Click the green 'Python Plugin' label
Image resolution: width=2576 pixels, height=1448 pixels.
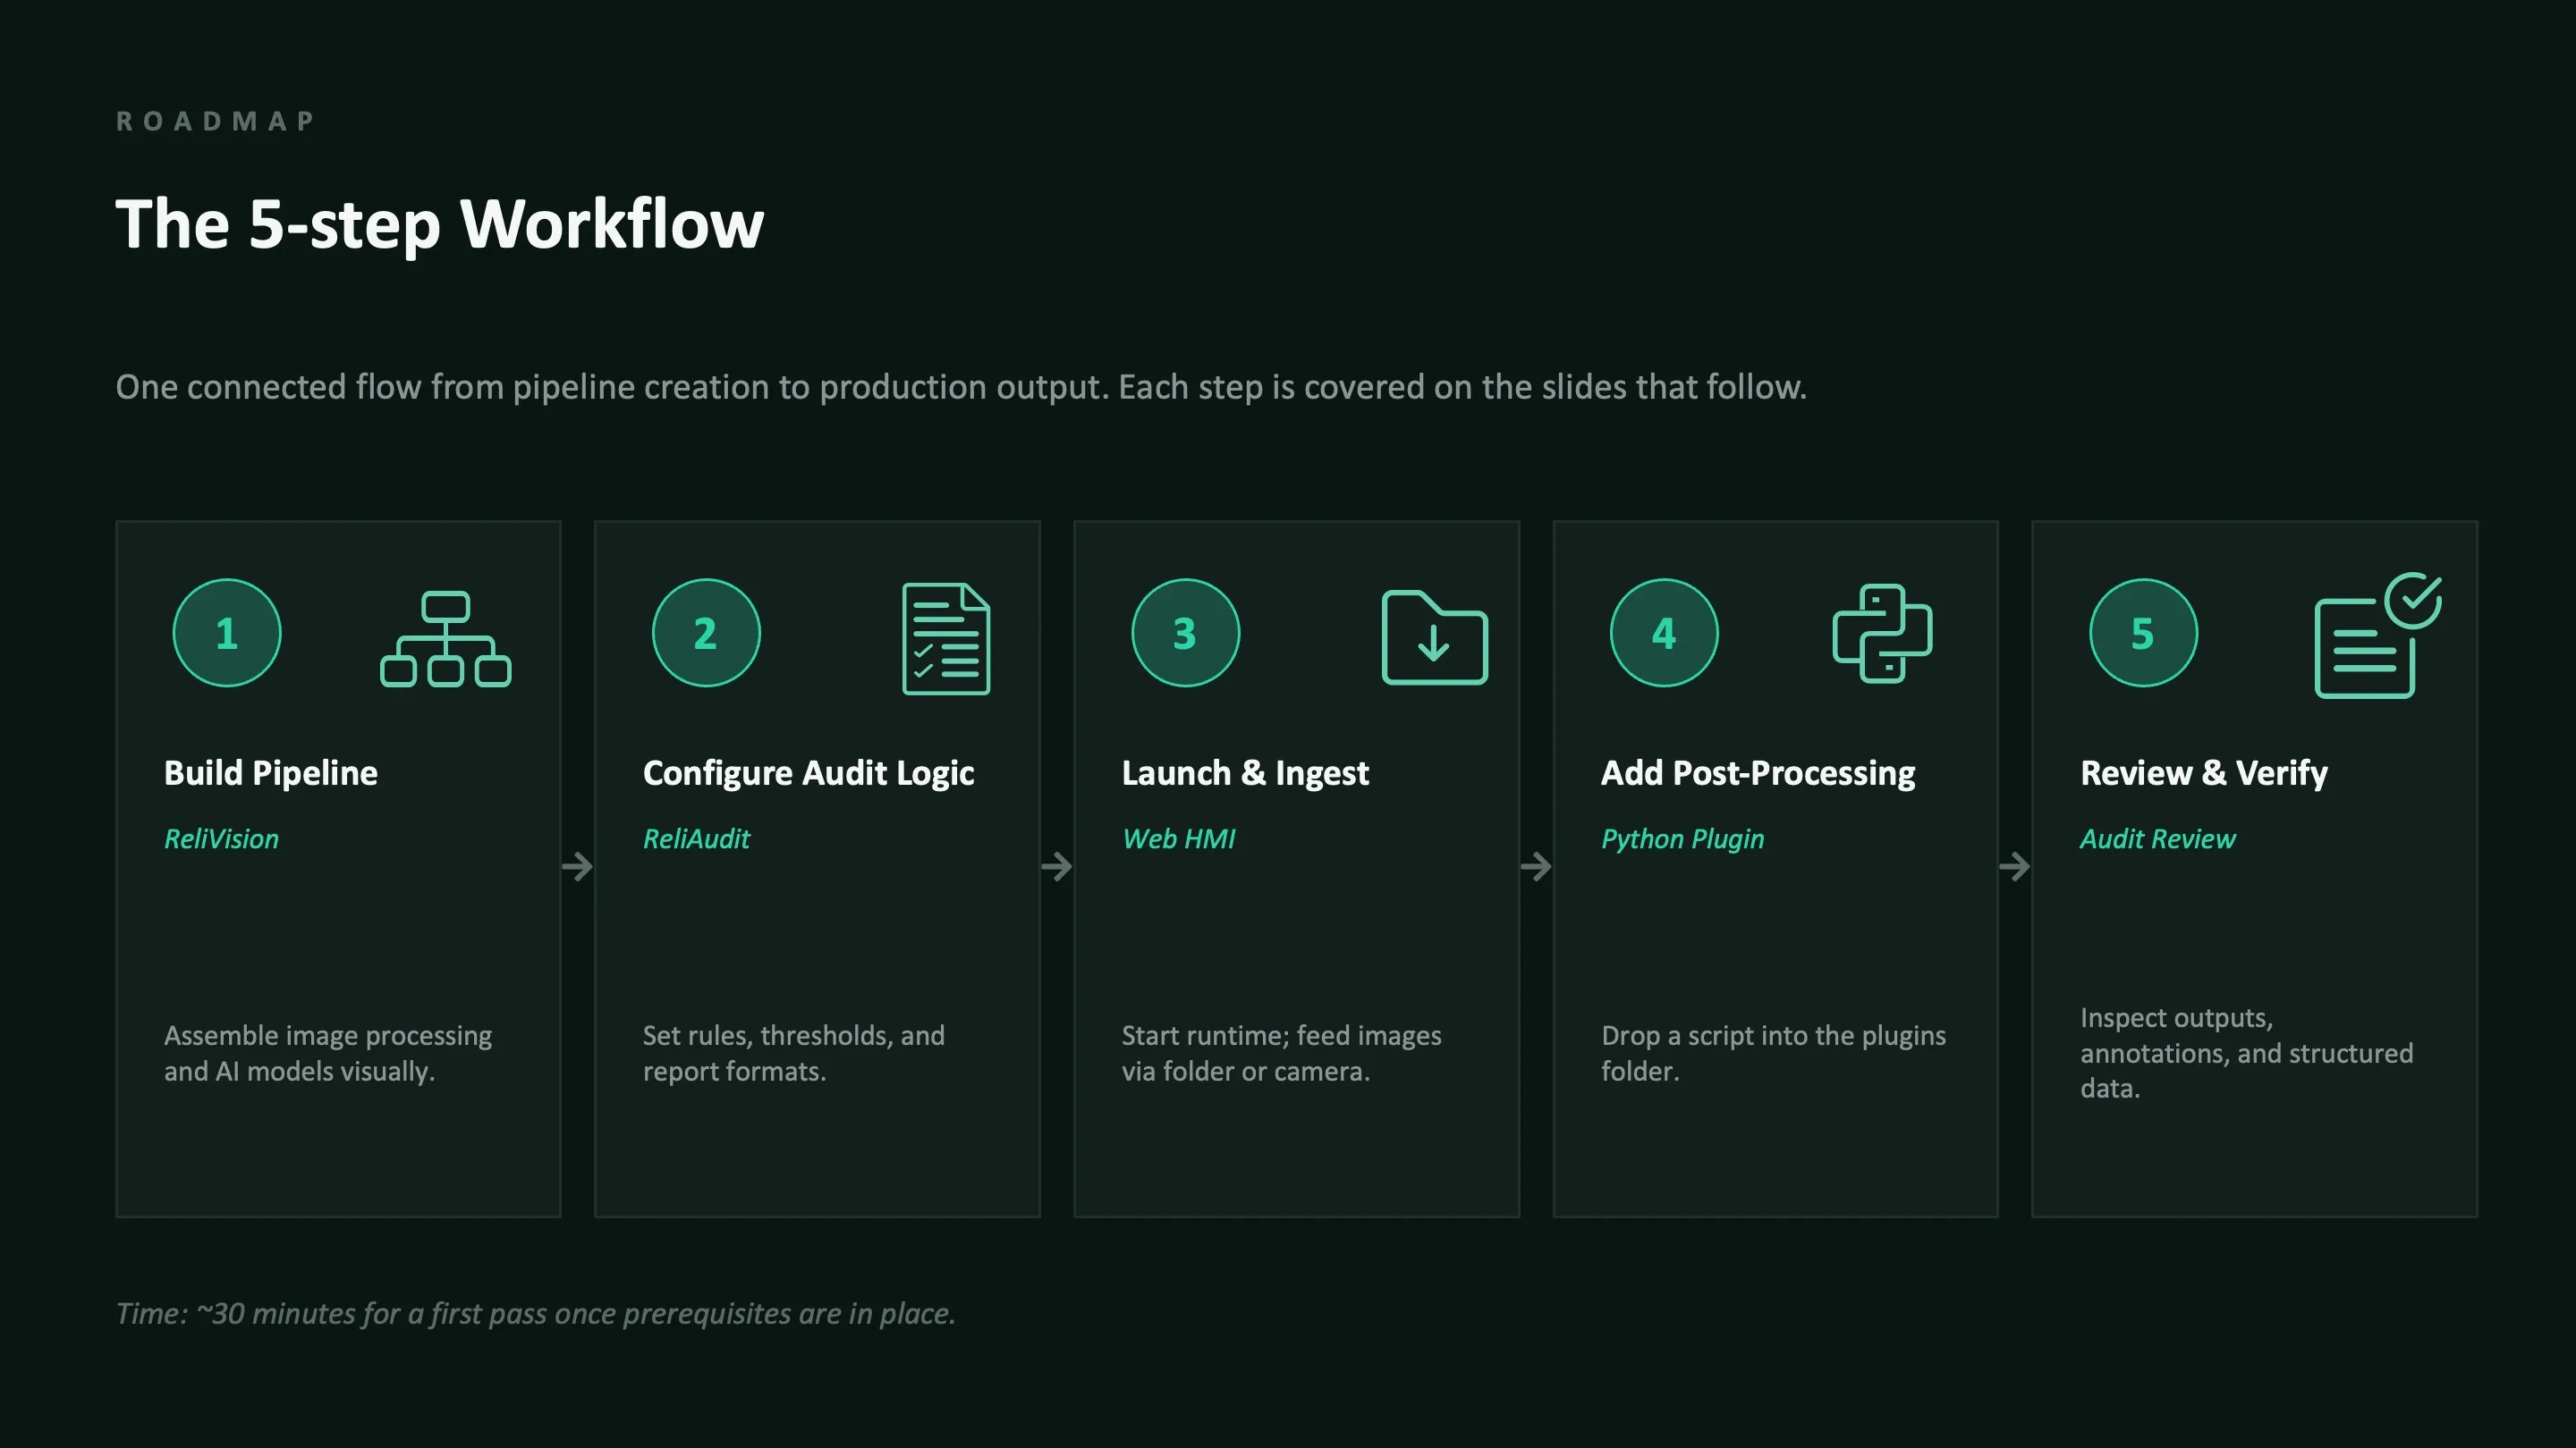1682,839
